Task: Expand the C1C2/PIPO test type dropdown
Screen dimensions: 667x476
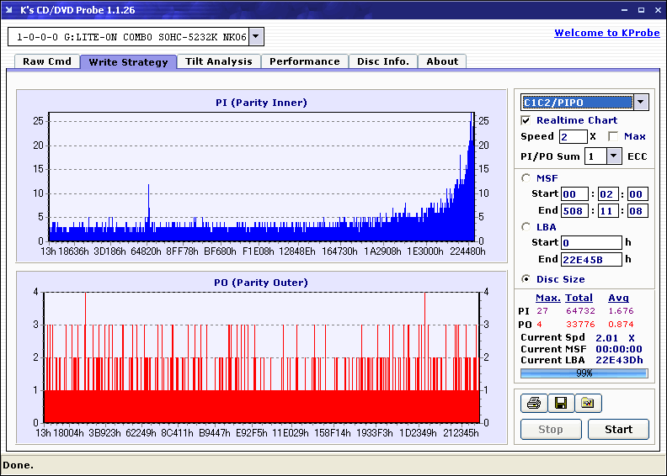Action: pos(640,103)
